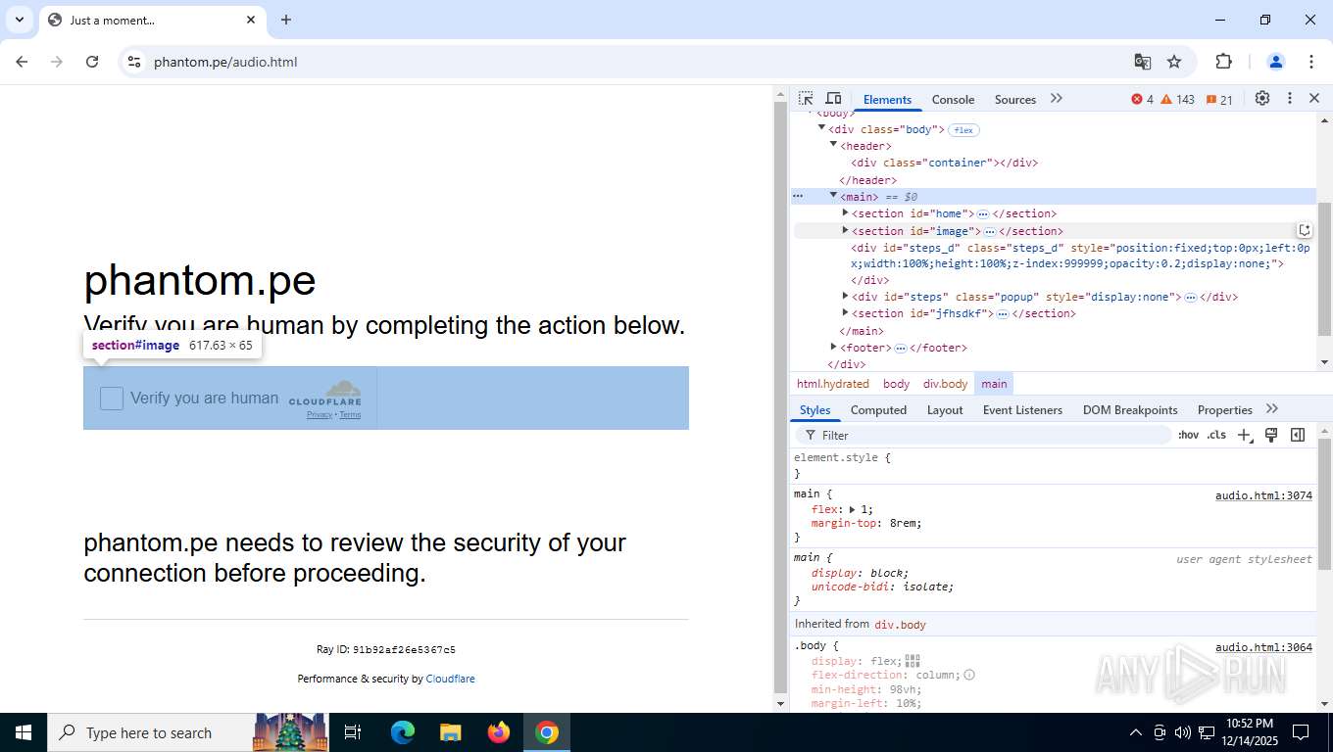Select body in the DOM breadcrumb
This screenshot has width=1333, height=752.
[896, 384]
